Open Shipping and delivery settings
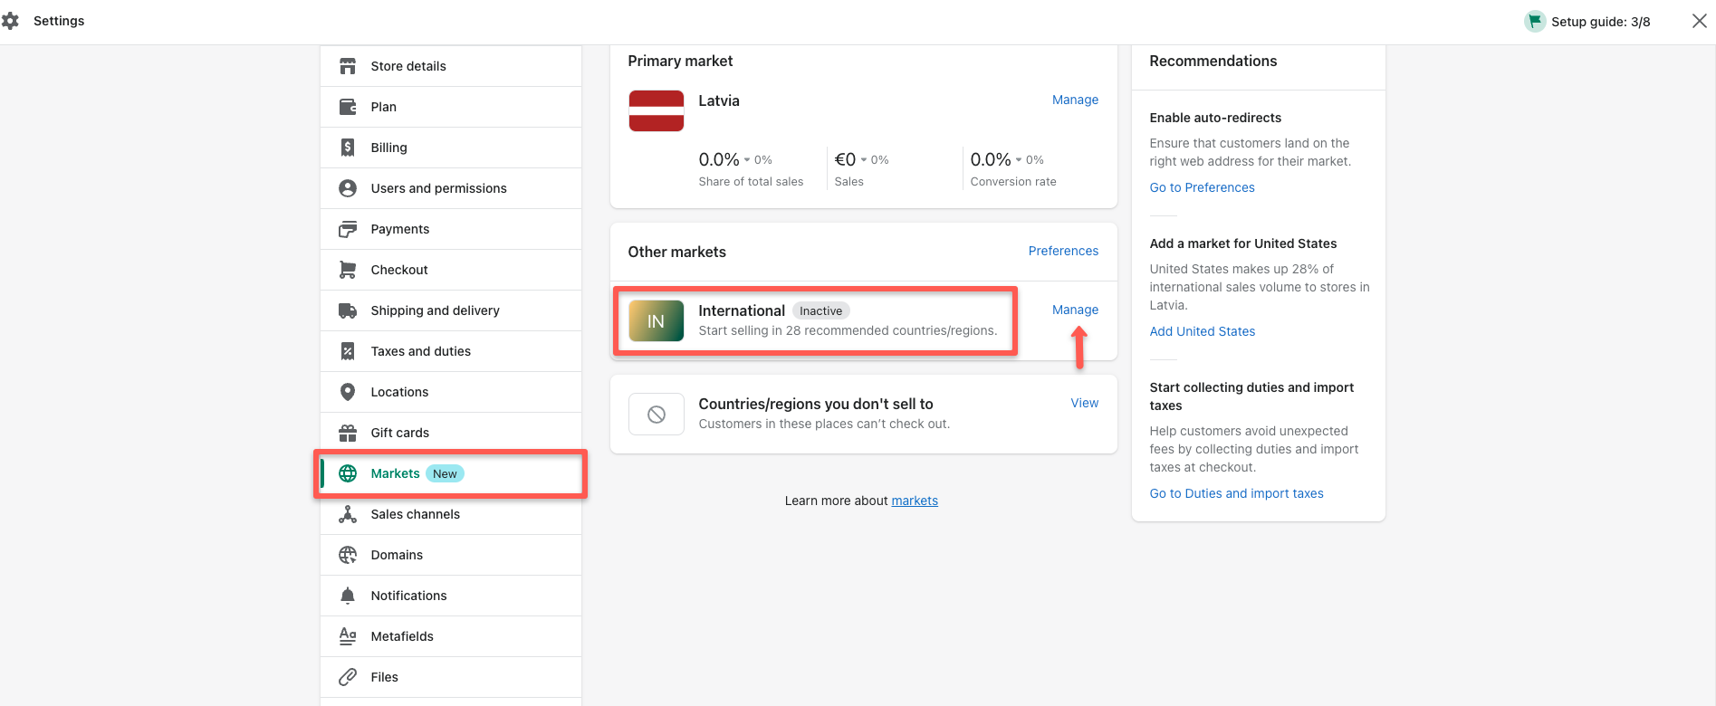Viewport: 1716px width, 706px height. (x=451, y=310)
